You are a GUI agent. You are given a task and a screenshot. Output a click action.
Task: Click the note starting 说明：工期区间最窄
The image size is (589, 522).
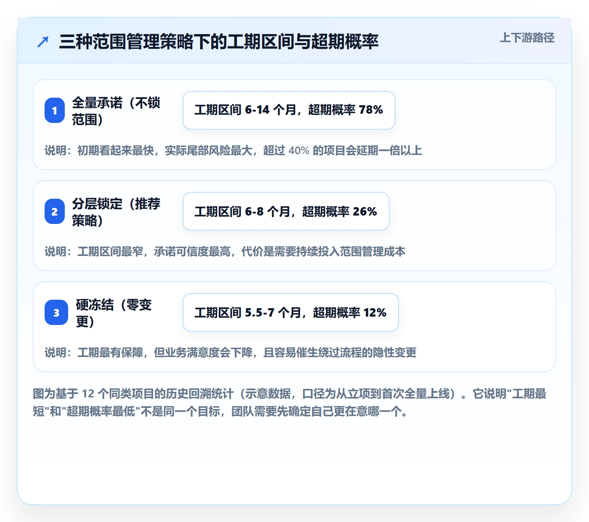pos(225,251)
